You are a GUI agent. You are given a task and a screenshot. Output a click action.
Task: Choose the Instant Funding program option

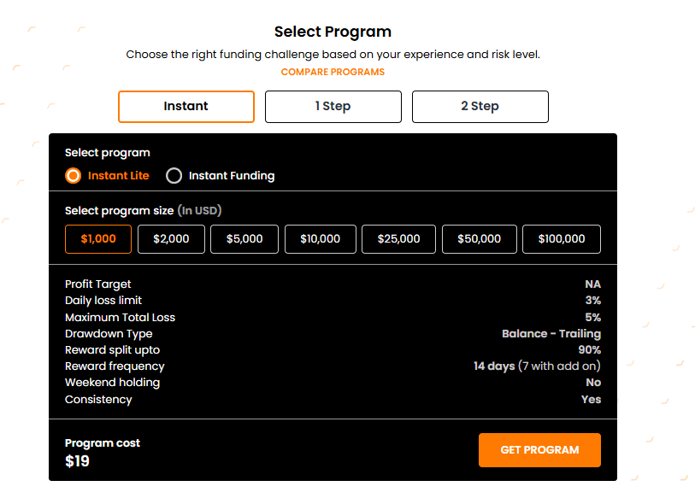[174, 175]
